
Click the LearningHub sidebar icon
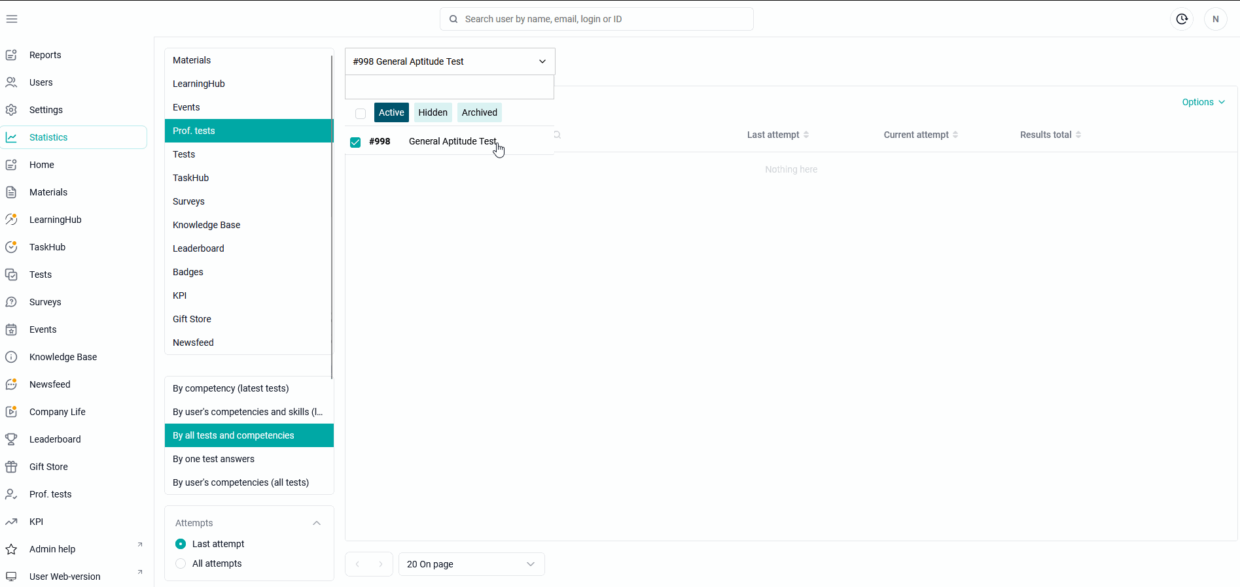pyautogui.click(x=11, y=220)
